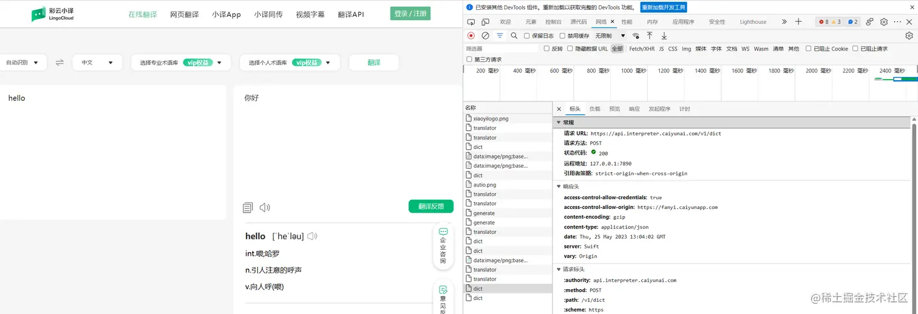Switch to the 控制台 DevTools tab
918x314 pixels.
553,22
